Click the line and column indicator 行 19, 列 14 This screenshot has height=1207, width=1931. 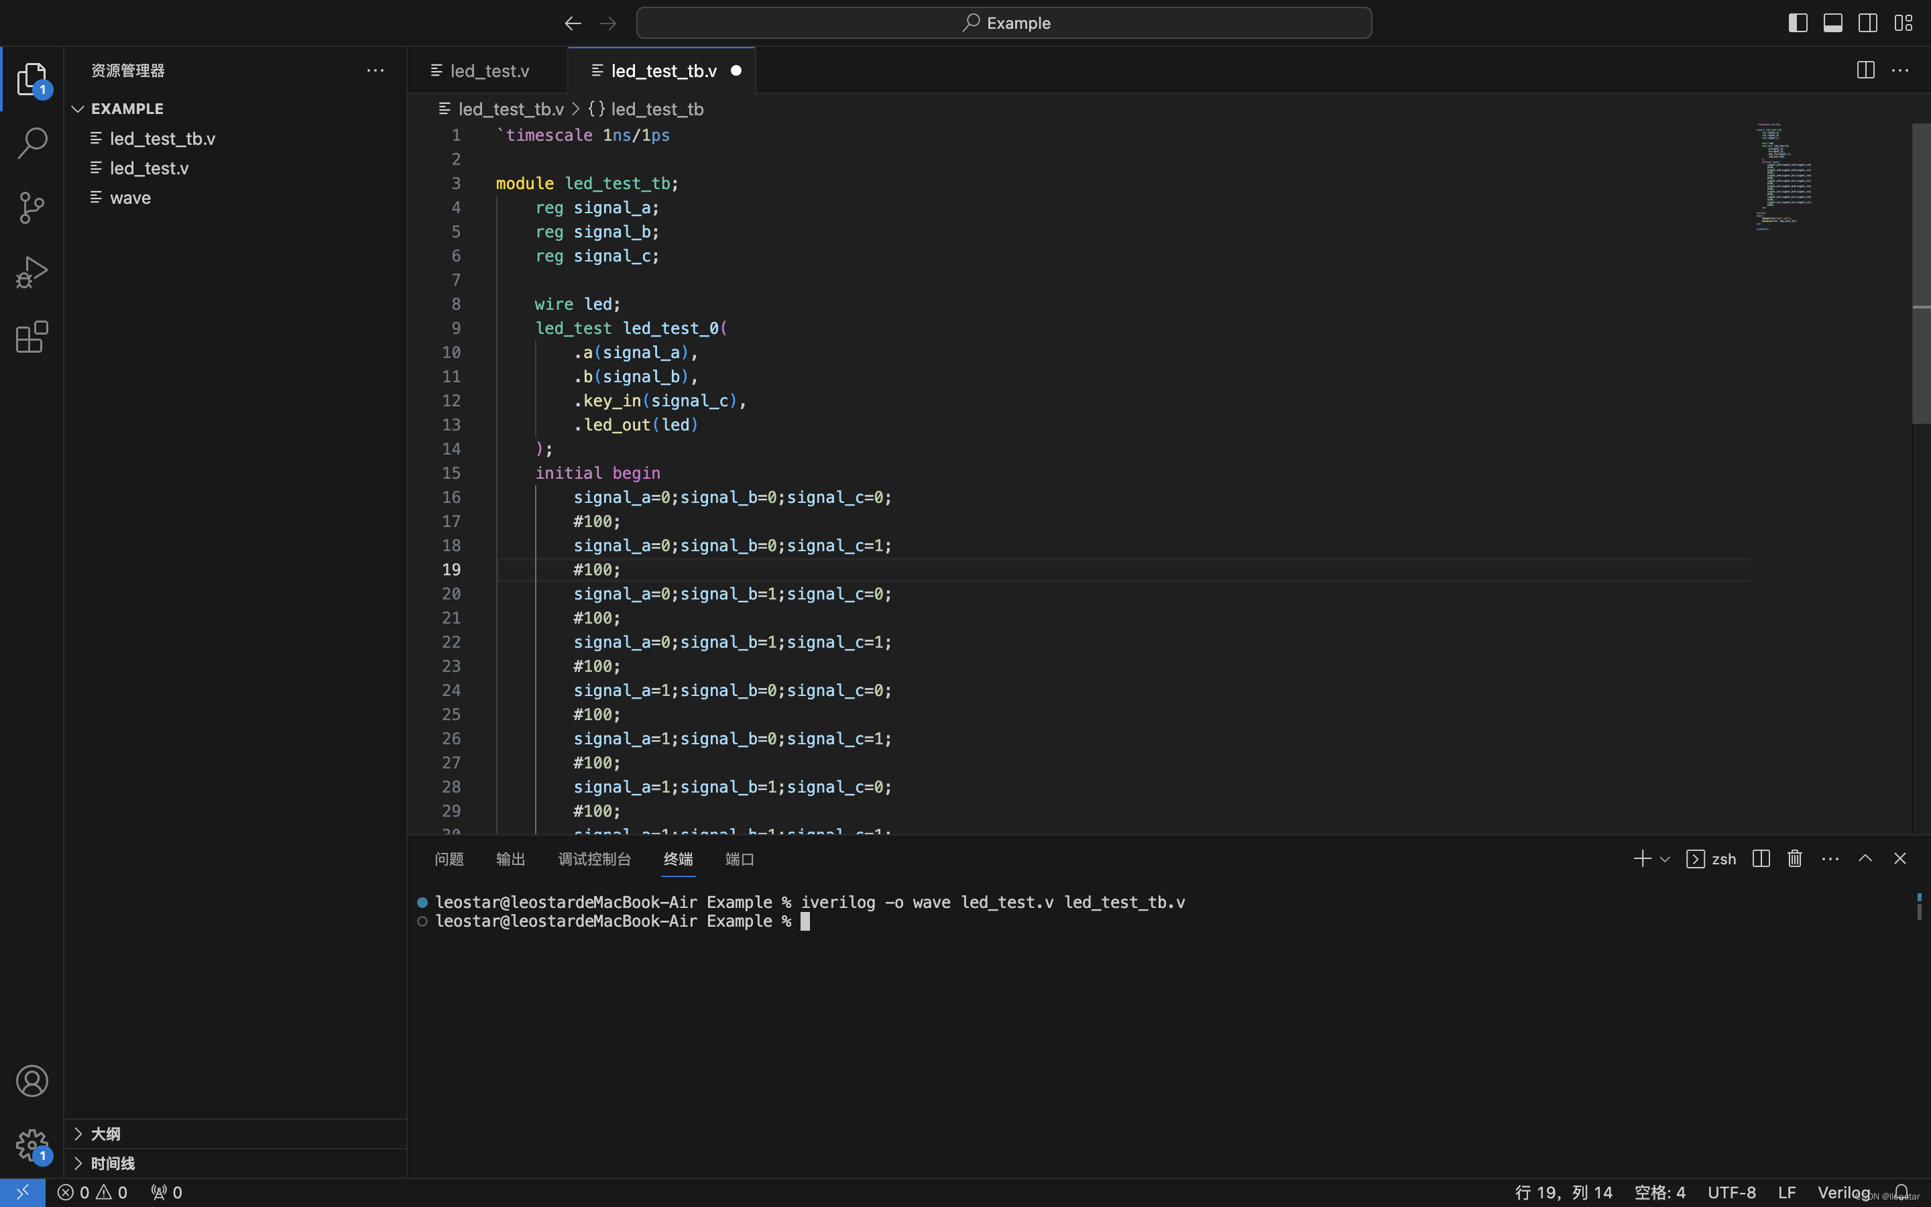tap(1563, 1192)
